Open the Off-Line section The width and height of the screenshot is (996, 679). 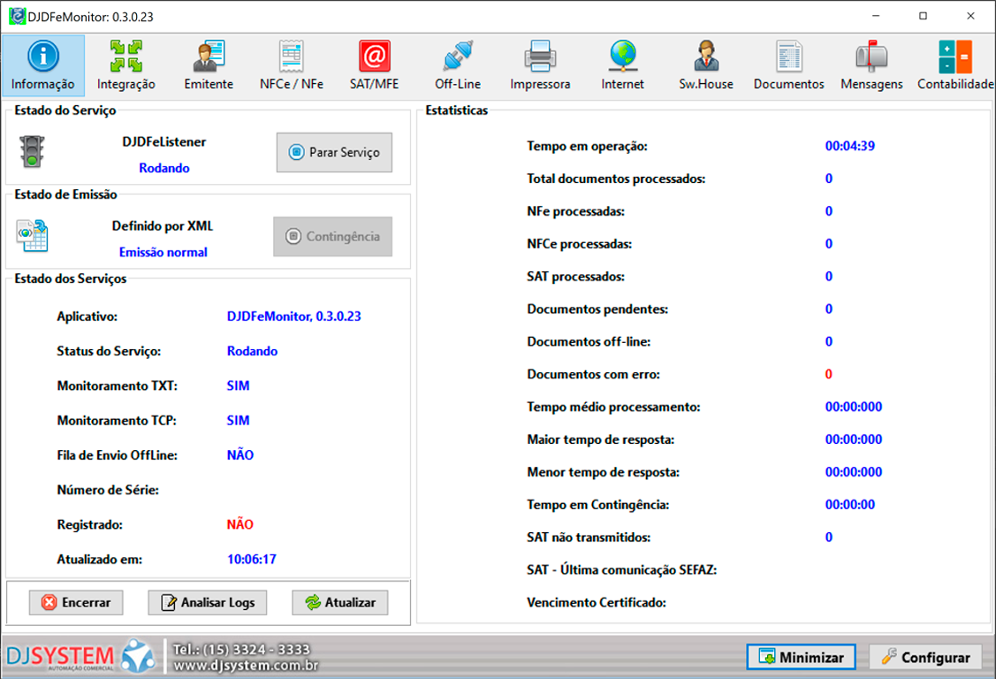click(x=457, y=65)
